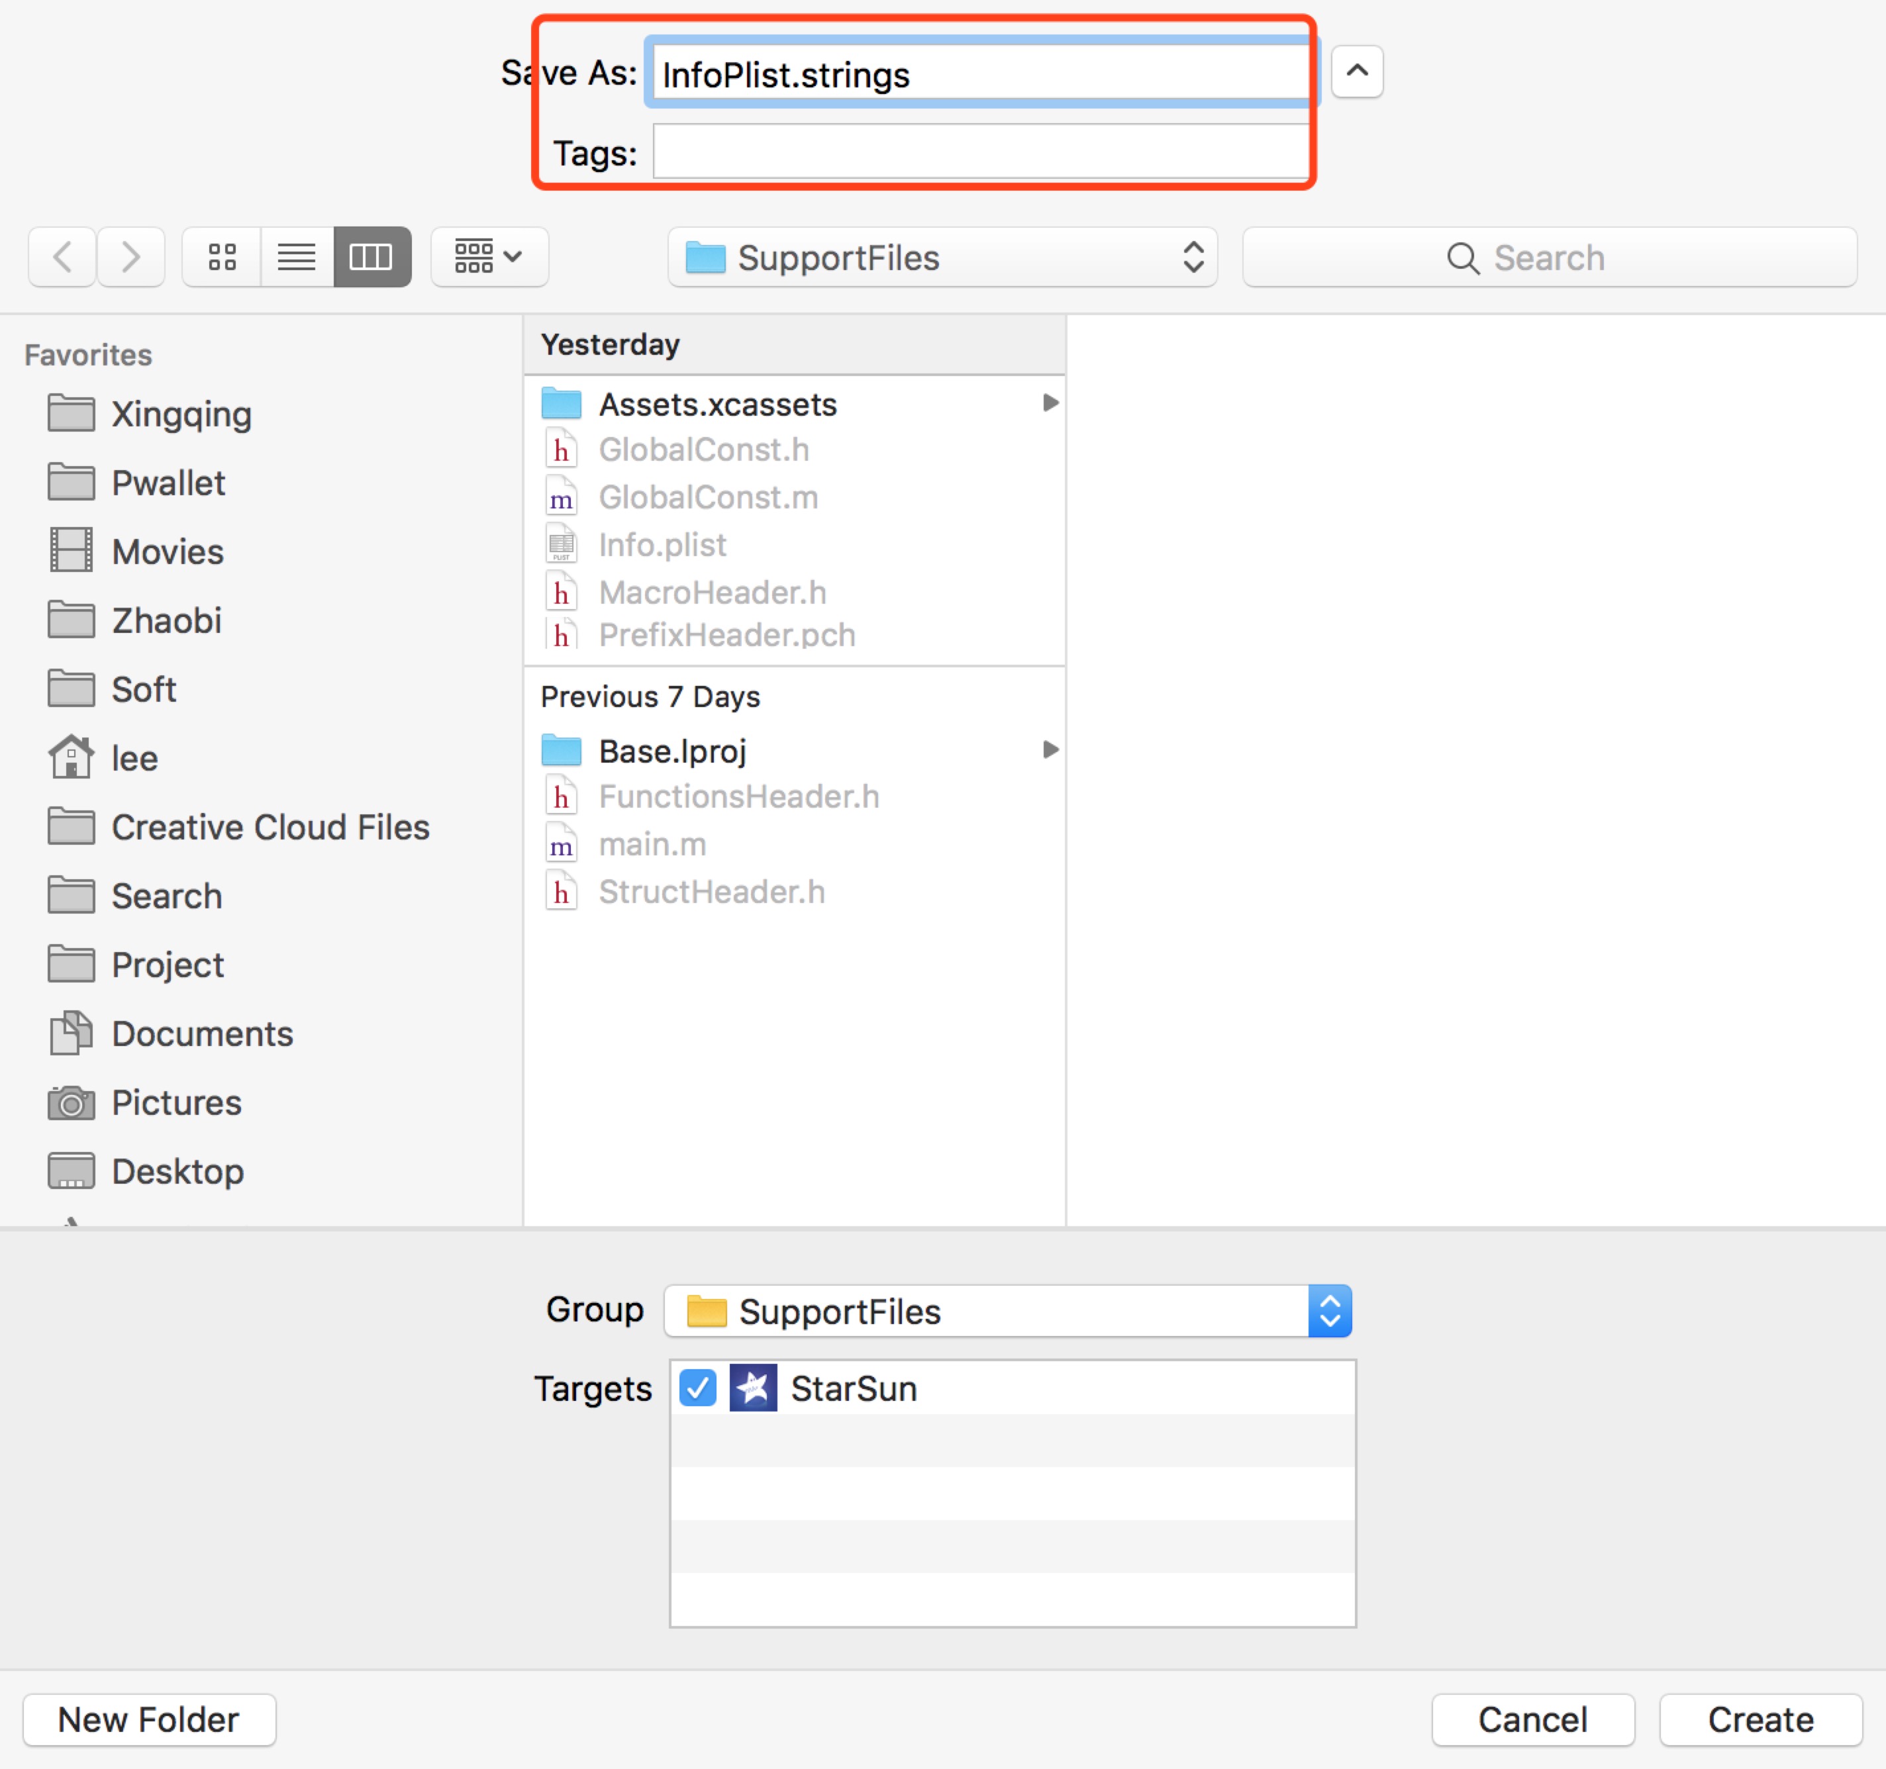Toggle the StarSun target checkbox

pyautogui.click(x=697, y=1388)
